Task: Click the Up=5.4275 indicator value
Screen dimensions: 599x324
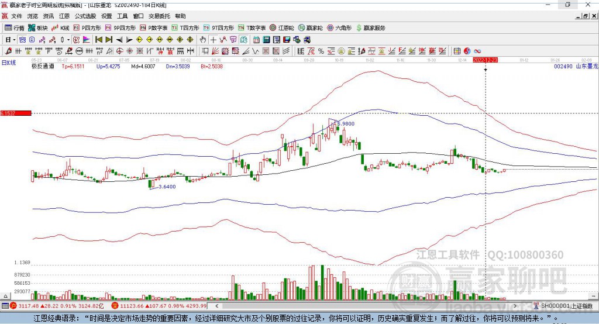Action: pos(108,66)
